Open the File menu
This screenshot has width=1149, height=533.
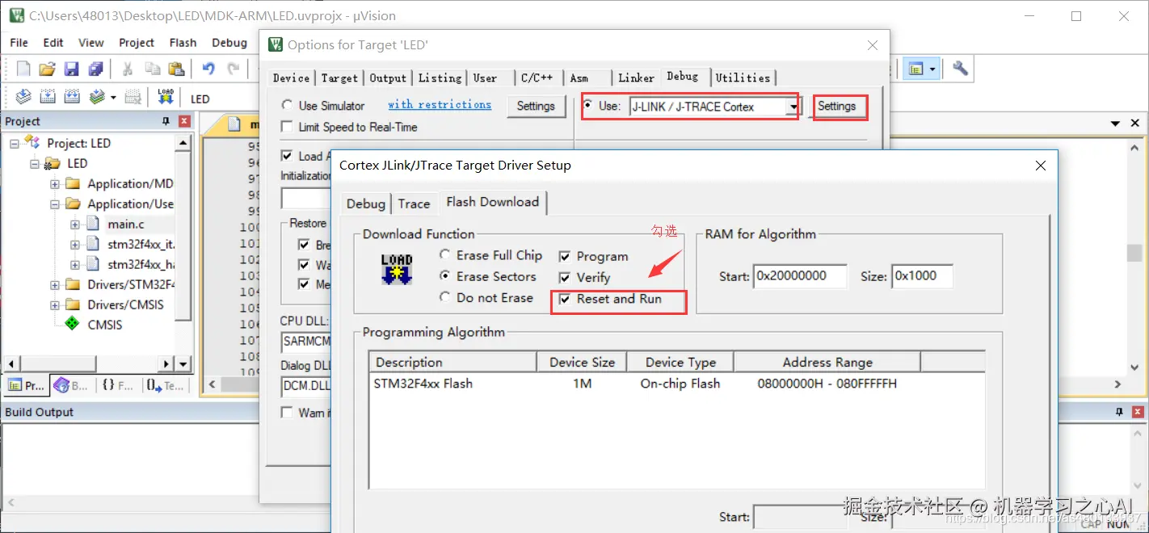tap(19, 42)
